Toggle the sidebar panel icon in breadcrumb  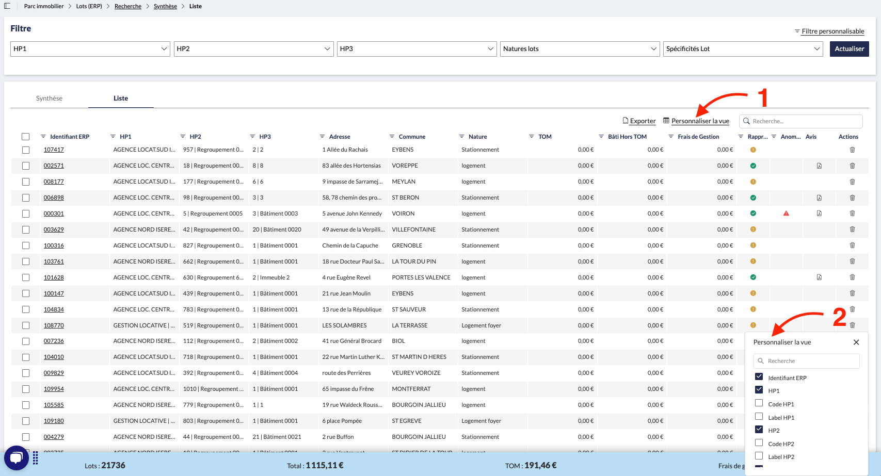pyautogui.click(x=7, y=6)
